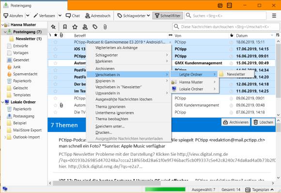Open the calendar tab icon in title bar
Image resolution: width=281 pixels, height=193 pixels.
tap(220, 5)
